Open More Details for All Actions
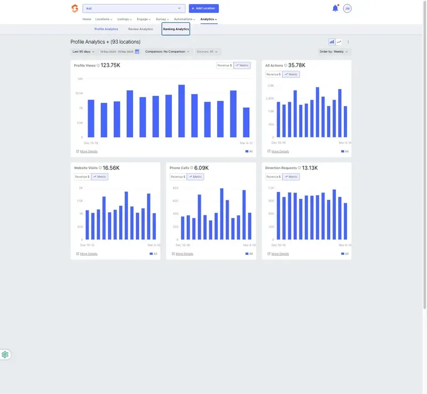This screenshot has height=394, width=427. 280,151
